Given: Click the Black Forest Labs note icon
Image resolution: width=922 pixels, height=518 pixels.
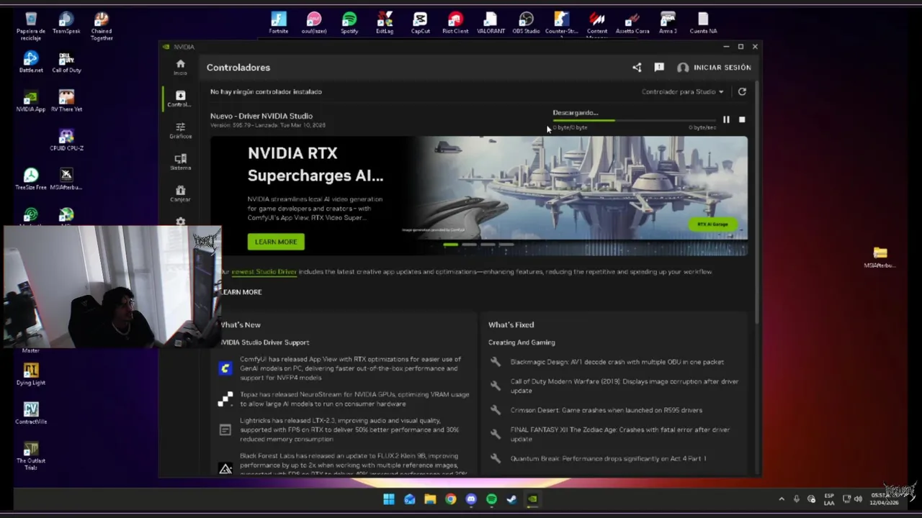Looking at the screenshot, I should [x=225, y=468].
